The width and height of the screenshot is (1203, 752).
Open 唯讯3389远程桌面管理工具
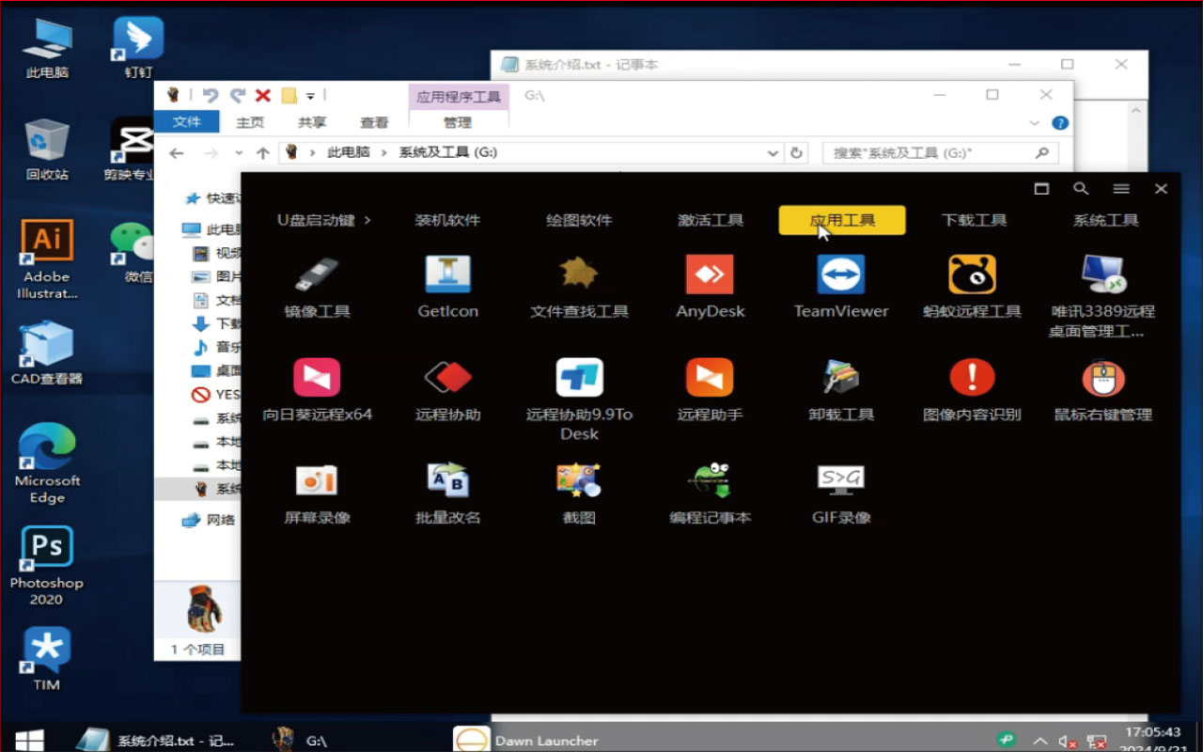pos(1102,296)
